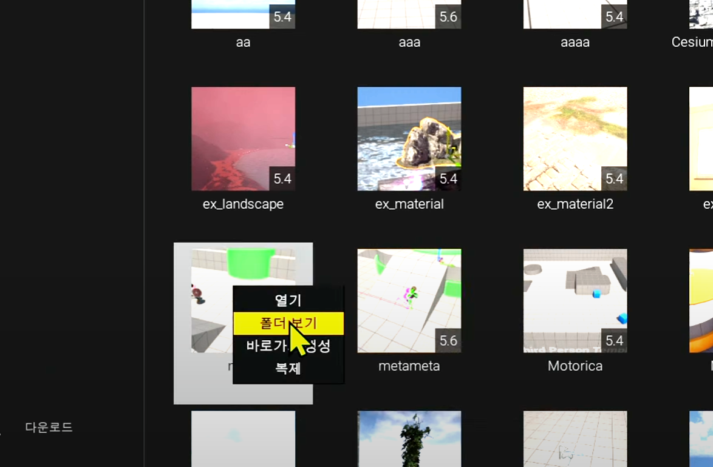The height and width of the screenshot is (467, 713).
Task: Open the blank white thumbnail below the context menu
Action: pos(244,439)
